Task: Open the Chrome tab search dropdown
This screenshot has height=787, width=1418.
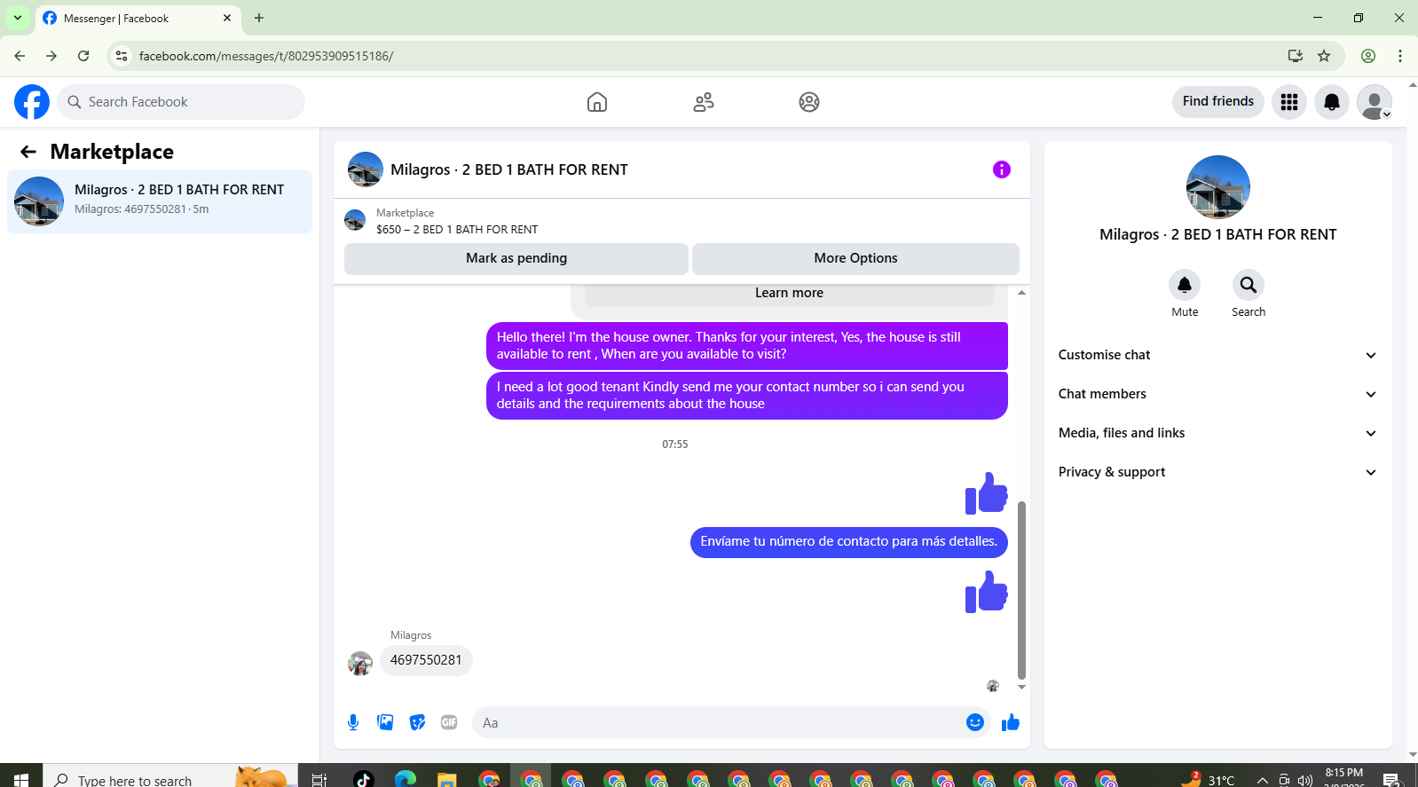Action: (18, 18)
